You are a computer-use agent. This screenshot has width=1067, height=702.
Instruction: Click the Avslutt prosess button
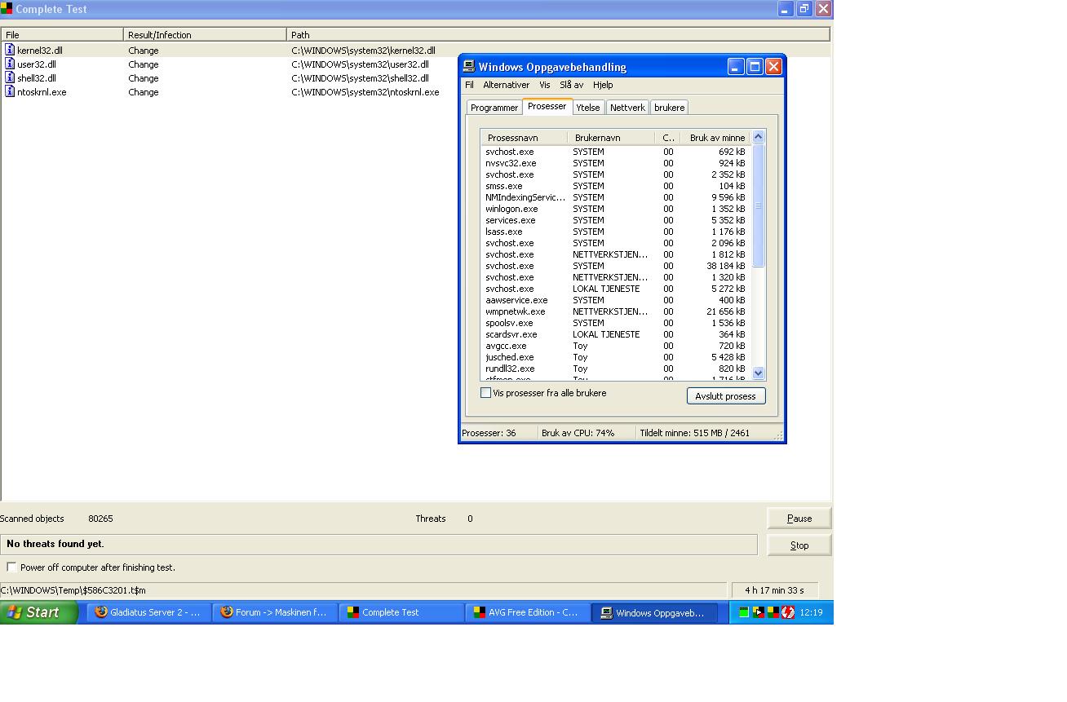[725, 396]
